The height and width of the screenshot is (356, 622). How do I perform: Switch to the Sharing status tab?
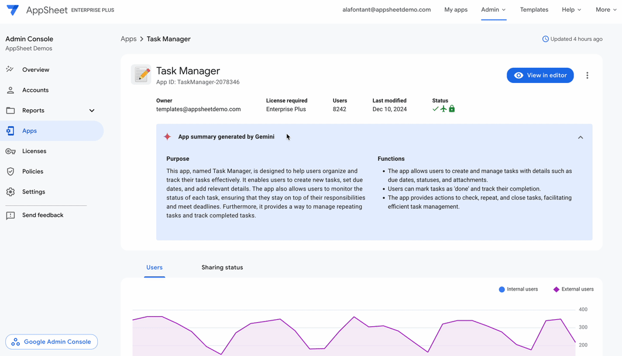click(222, 268)
